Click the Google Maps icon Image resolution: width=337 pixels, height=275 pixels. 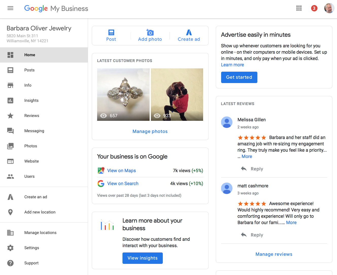101,171
